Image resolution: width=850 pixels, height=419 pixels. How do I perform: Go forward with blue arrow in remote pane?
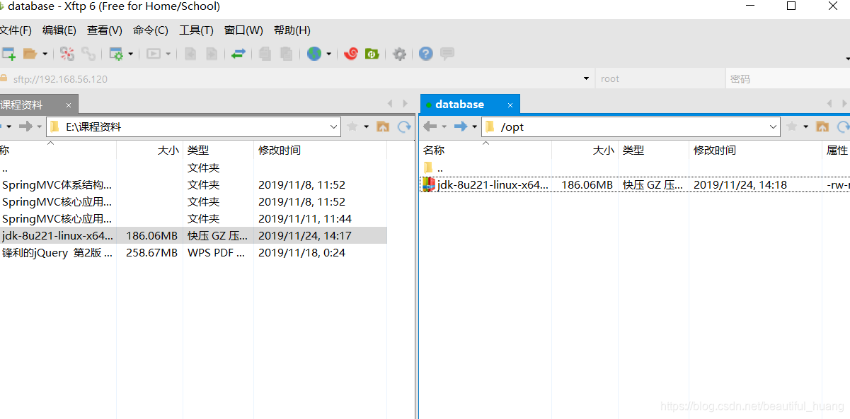tap(461, 126)
